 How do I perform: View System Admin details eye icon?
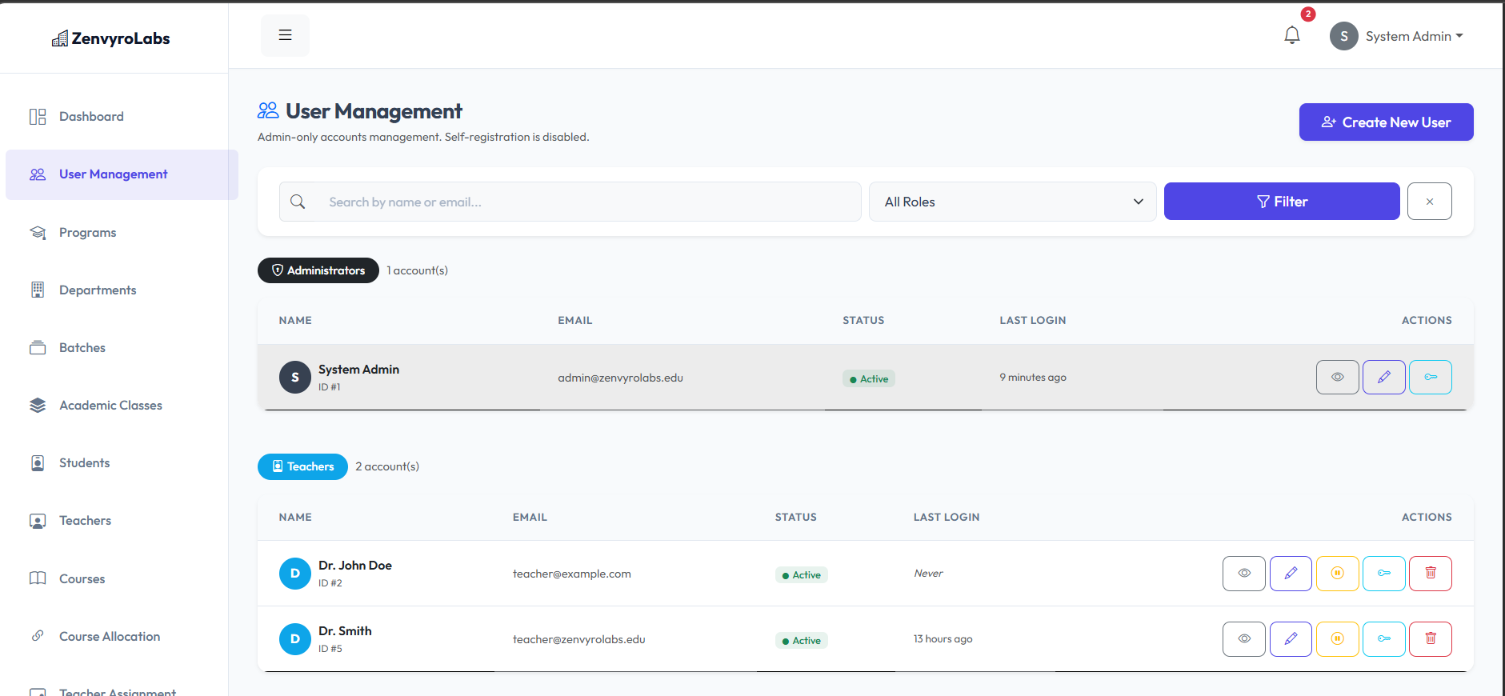point(1337,378)
